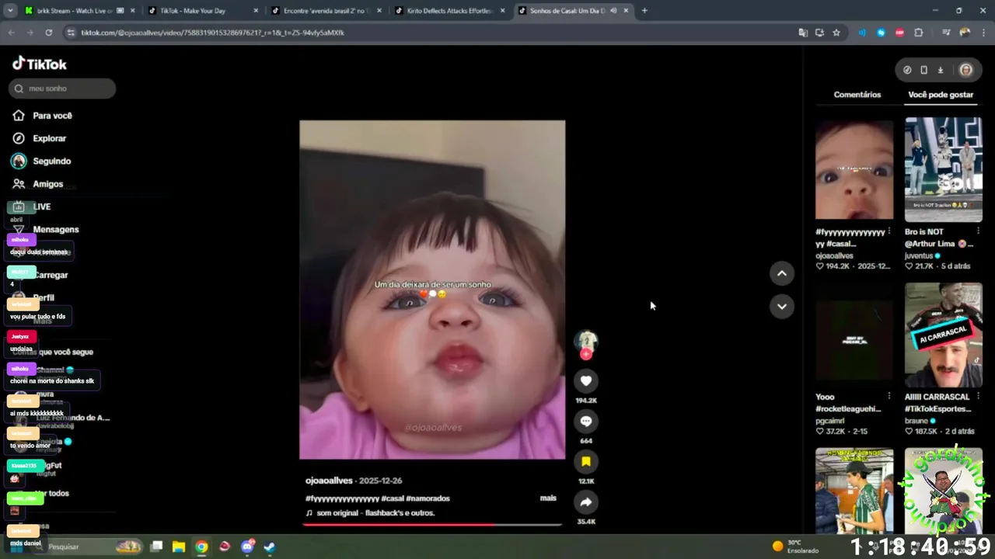Click the ojoaoallves username below video
Screen dimensions: 995x559
pos(329,481)
